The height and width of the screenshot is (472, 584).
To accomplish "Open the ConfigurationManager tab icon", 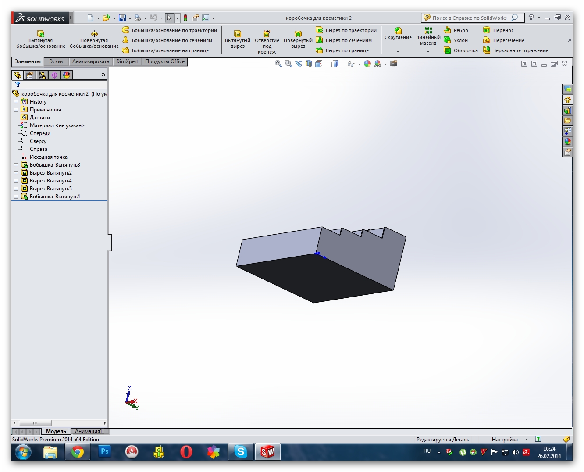I will click(42, 75).
